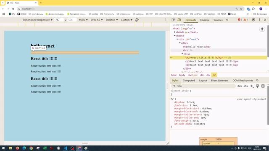Click the yellow warnings count badge
Screen dimensions: 269x151
[245, 20]
